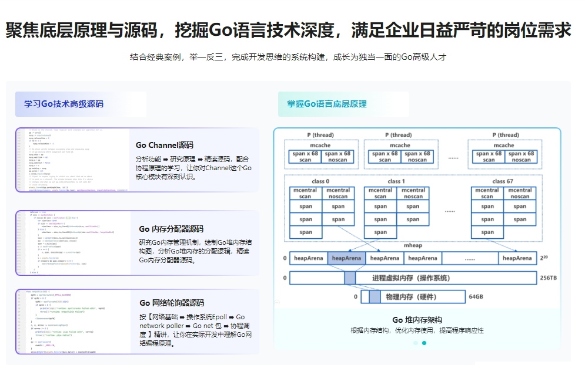Click the 进程虚拟内存（操作系统）bar in diagram
Screen dimensions: 585x375
413,278
